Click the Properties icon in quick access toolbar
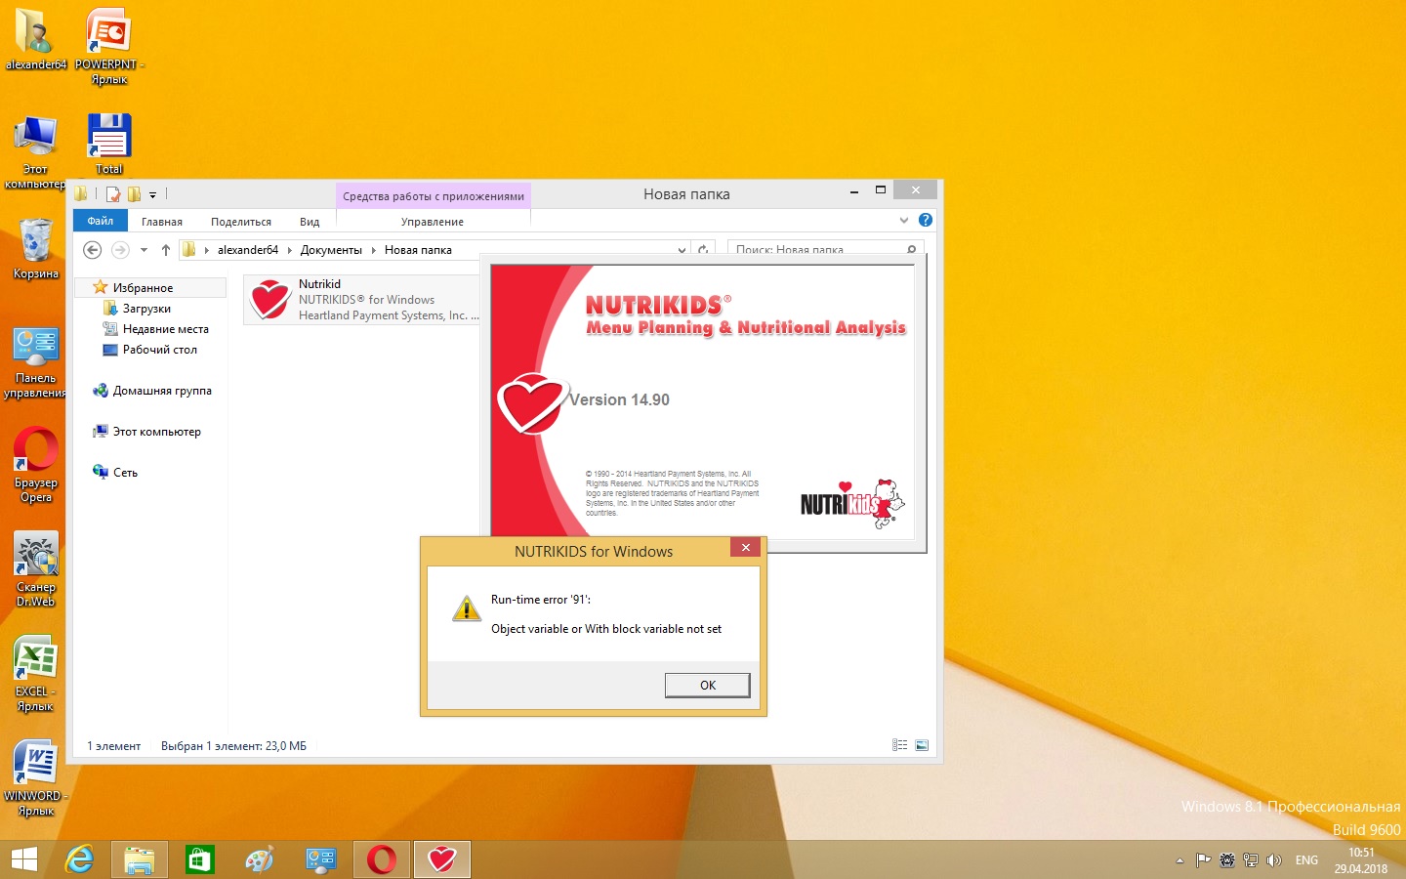 coord(113,194)
